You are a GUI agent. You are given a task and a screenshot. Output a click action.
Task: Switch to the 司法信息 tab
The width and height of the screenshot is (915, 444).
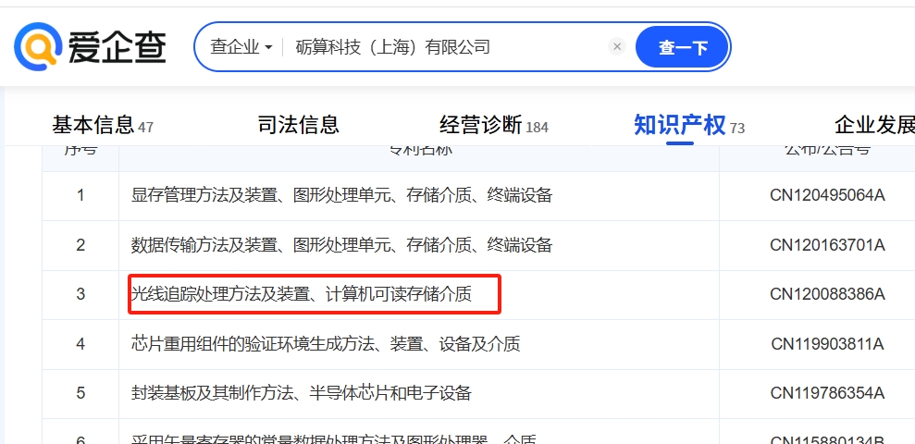(298, 125)
